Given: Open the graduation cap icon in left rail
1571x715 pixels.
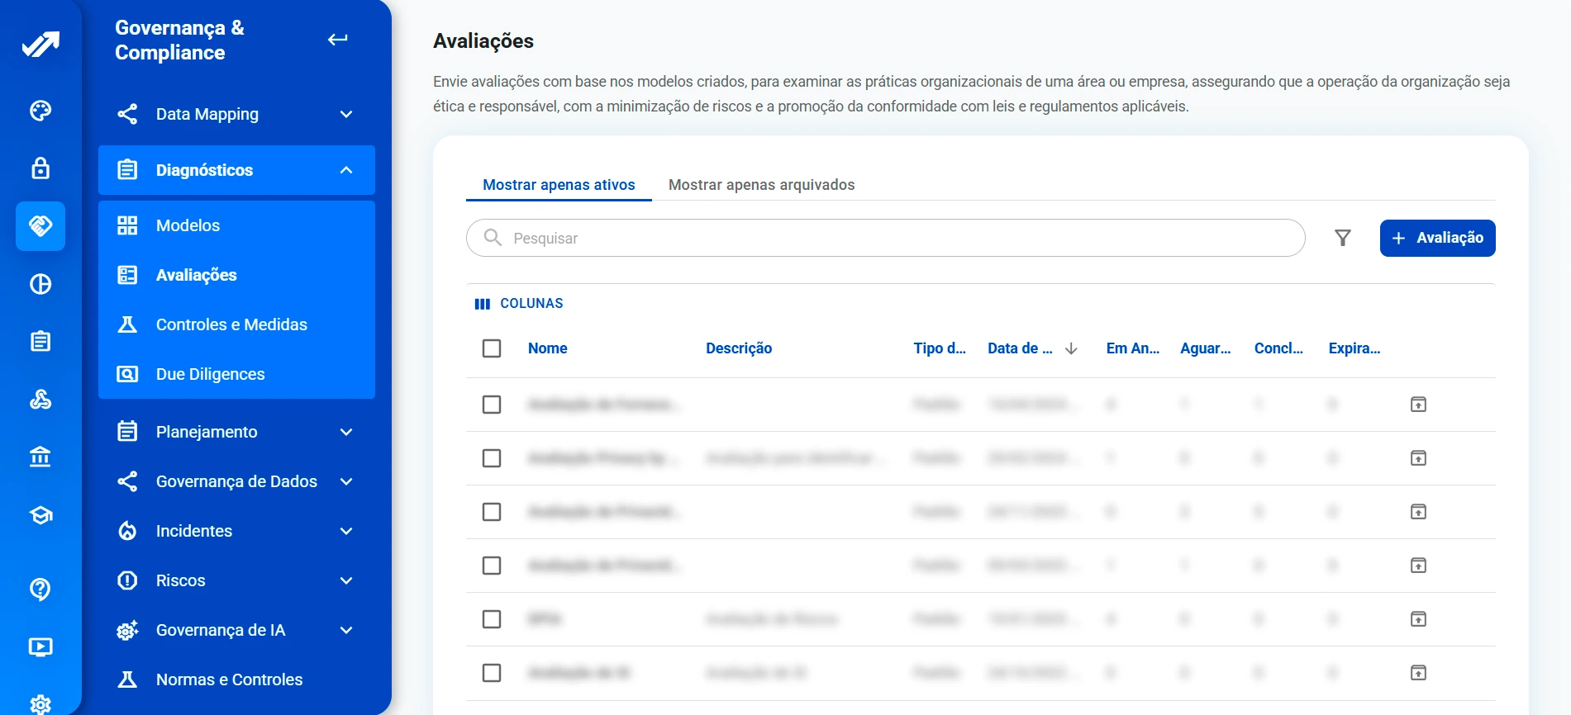Looking at the screenshot, I should (40, 515).
